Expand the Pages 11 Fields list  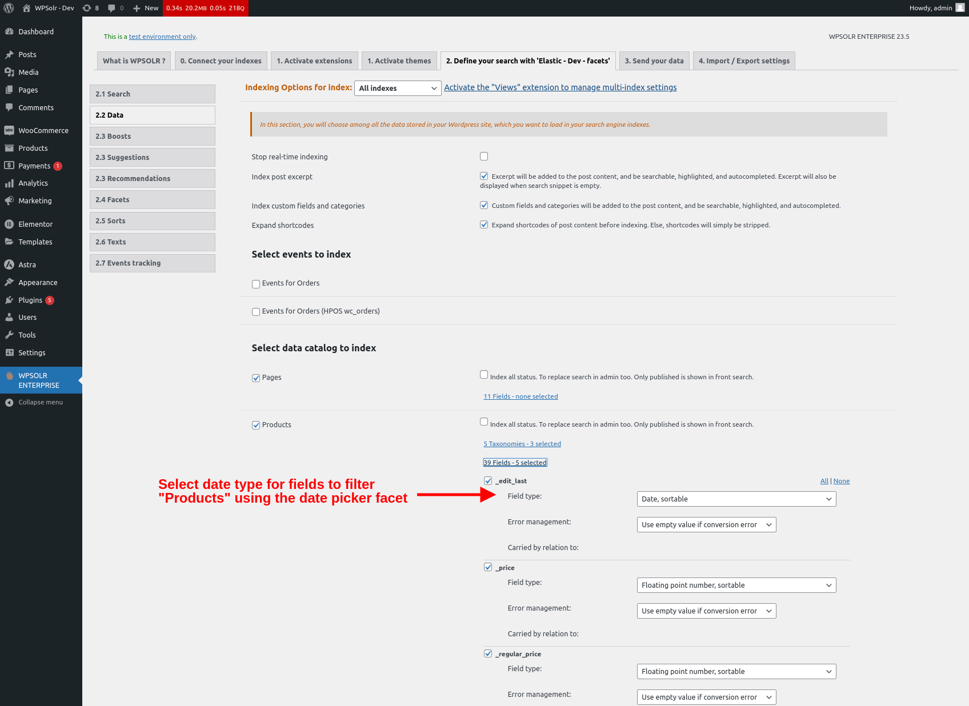521,396
